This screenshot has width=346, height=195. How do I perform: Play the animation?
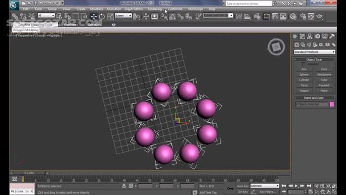pyautogui.click(x=297, y=186)
